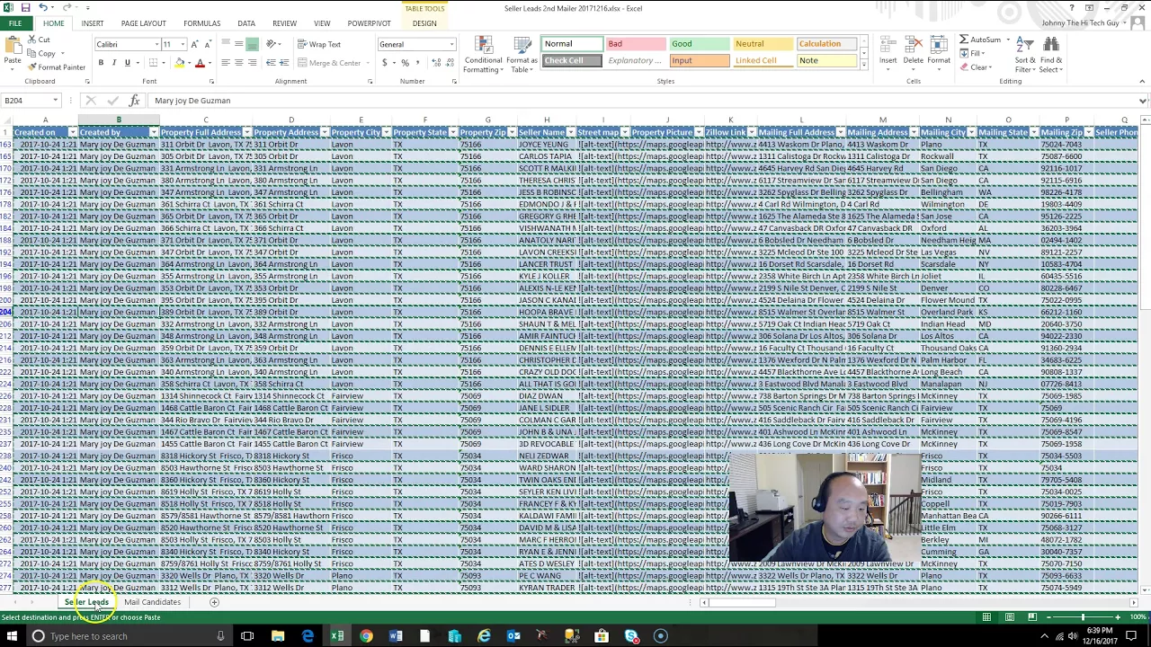
Task: Open the Borders dropdown arrow
Action: 164,63
